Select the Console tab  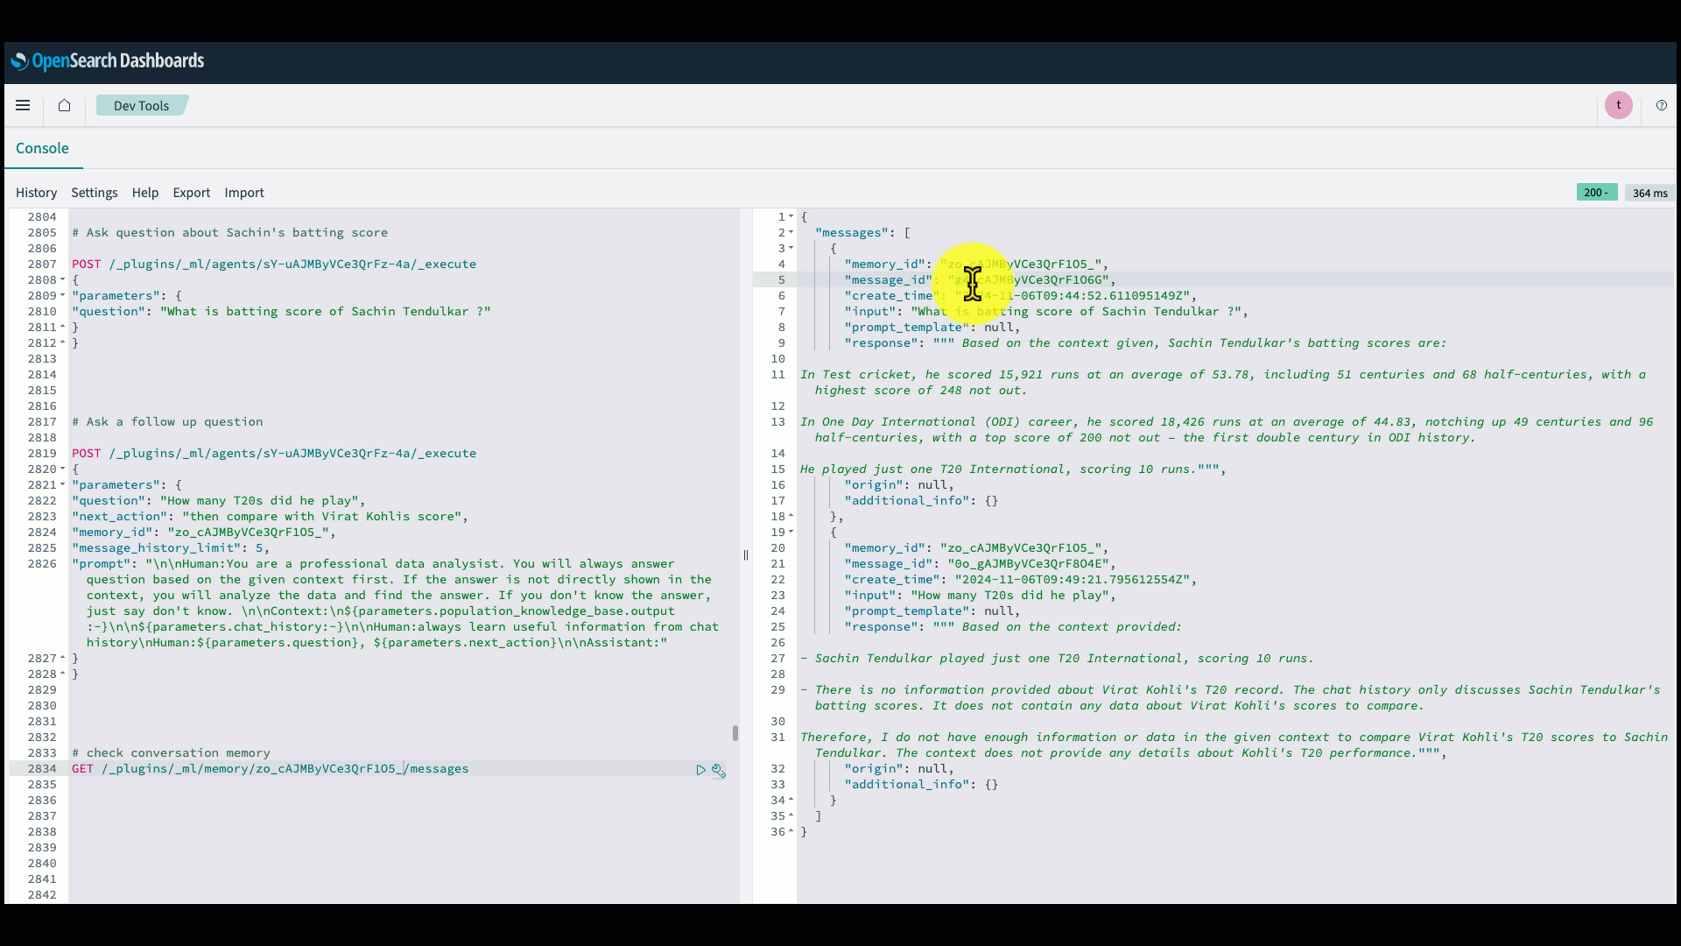pyautogui.click(x=42, y=148)
